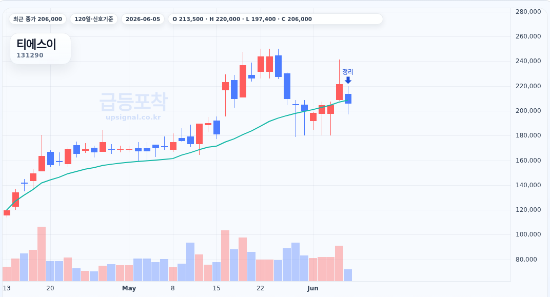
Task: Click the 160,000 price axis label
Action: (x=528, y=160)
